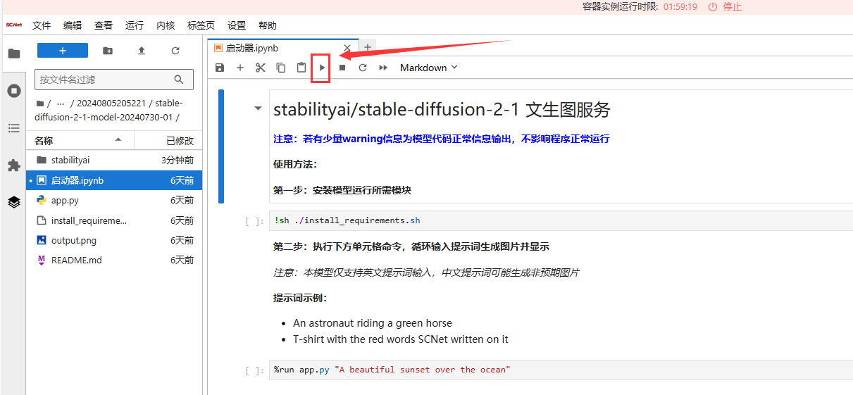853x395 pixels.
Task: Open a new tab with the plus
Action: (x=367, y=47)
